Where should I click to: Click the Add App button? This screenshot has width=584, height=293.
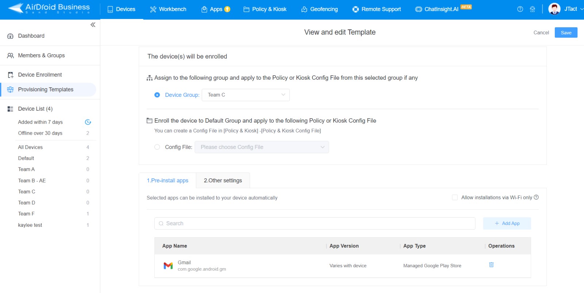(x=507, y=223)
